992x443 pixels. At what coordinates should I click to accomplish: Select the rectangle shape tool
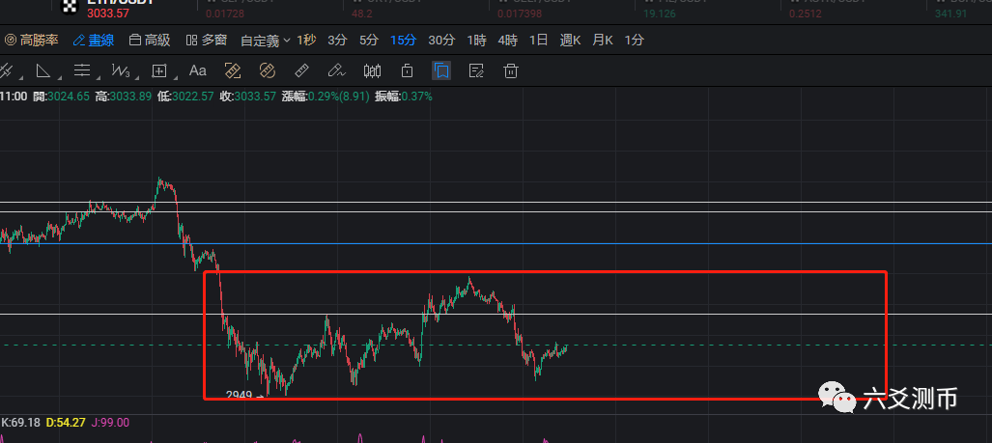[x=158, y=70]
